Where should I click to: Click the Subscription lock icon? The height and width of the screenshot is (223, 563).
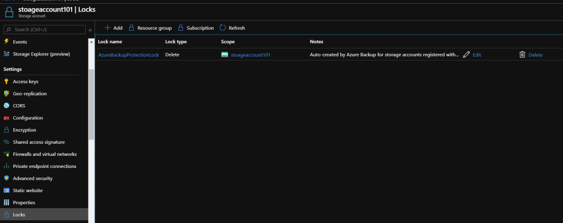181,28
